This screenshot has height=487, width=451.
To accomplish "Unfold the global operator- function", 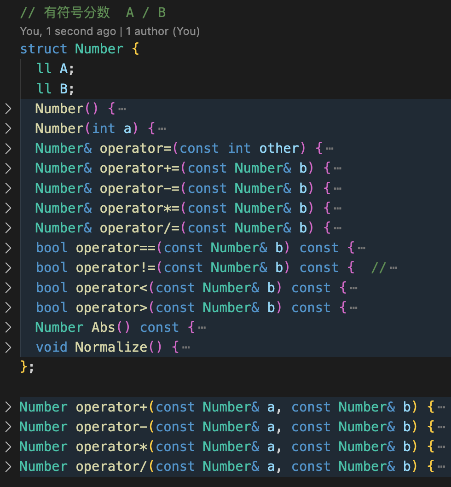I will pos(8,427).
